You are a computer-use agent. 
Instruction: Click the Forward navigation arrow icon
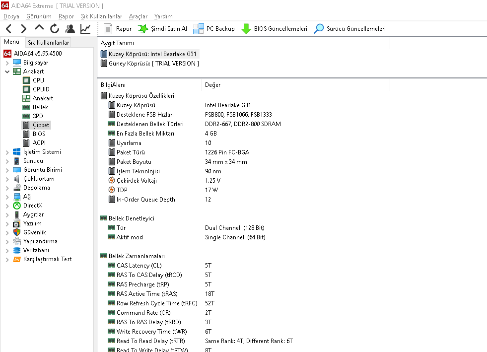click(x=24, y=29)
